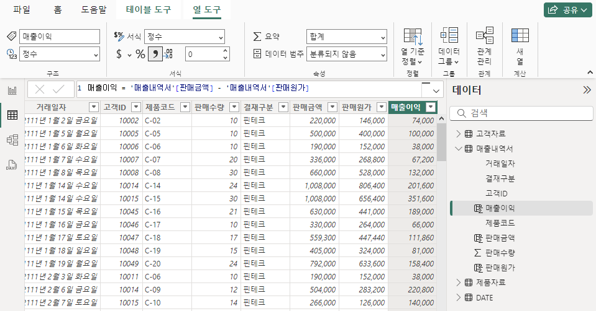Click the search magnifier icon in Data pane
Screen dimensions: 596x311
pos(461,113)
